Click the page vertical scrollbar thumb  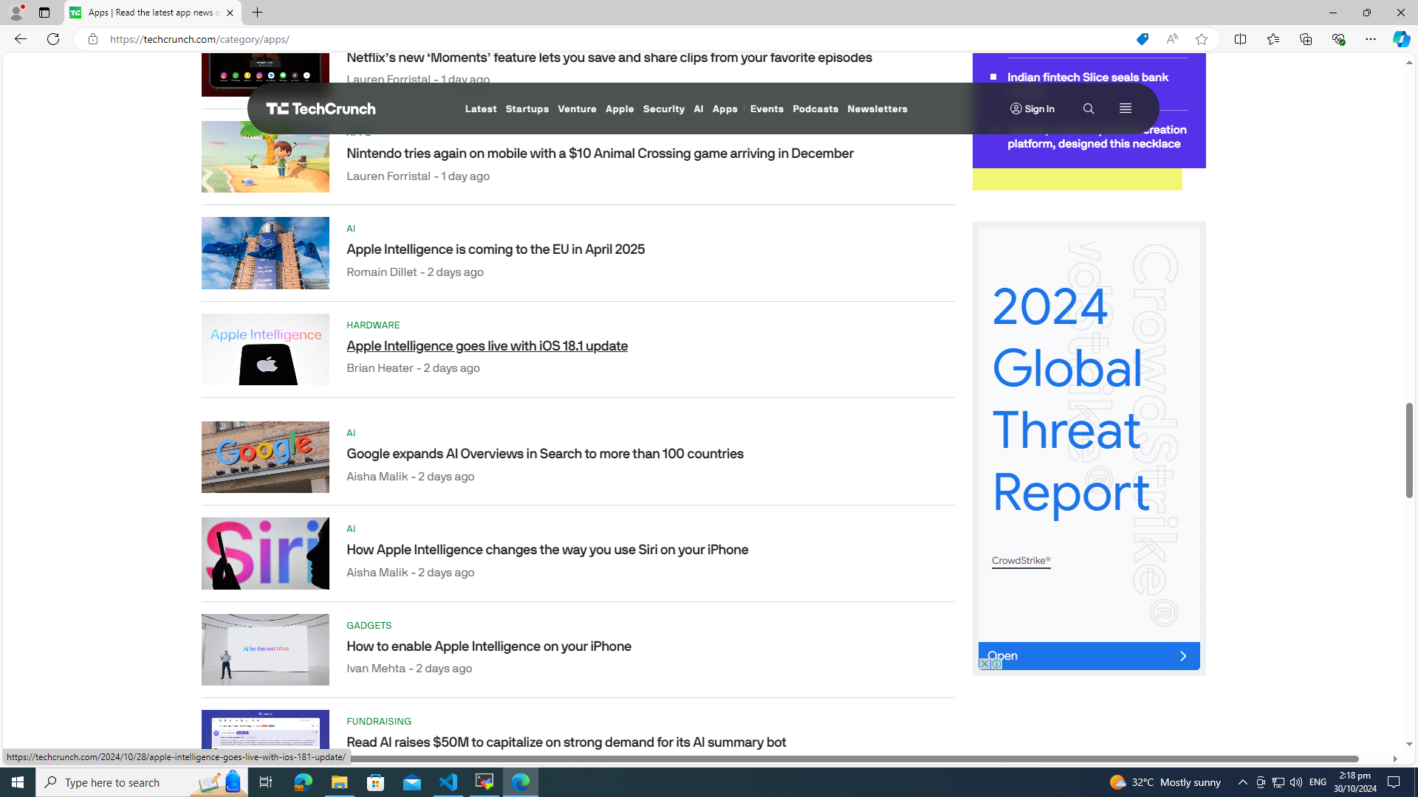[x=1409, y=450]
